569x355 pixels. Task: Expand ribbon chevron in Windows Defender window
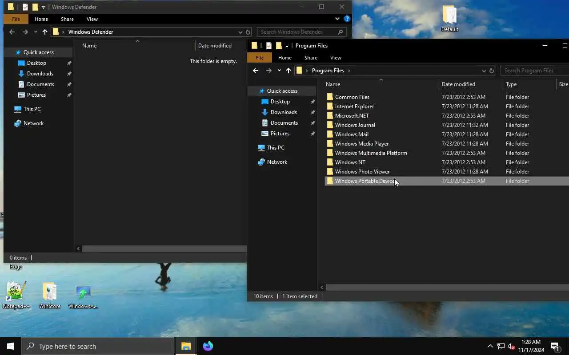coord(337,19)
